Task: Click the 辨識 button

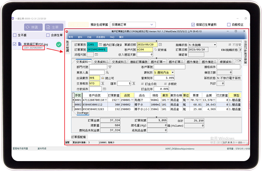Action: point(32,27)
